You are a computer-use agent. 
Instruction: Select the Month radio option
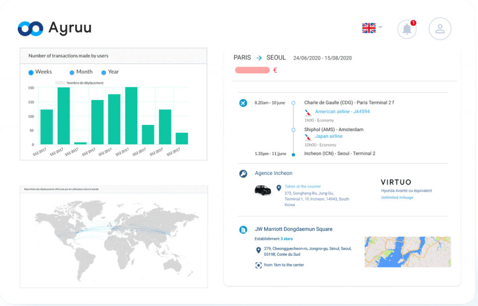pyautogui.click(x=72, y=72)
